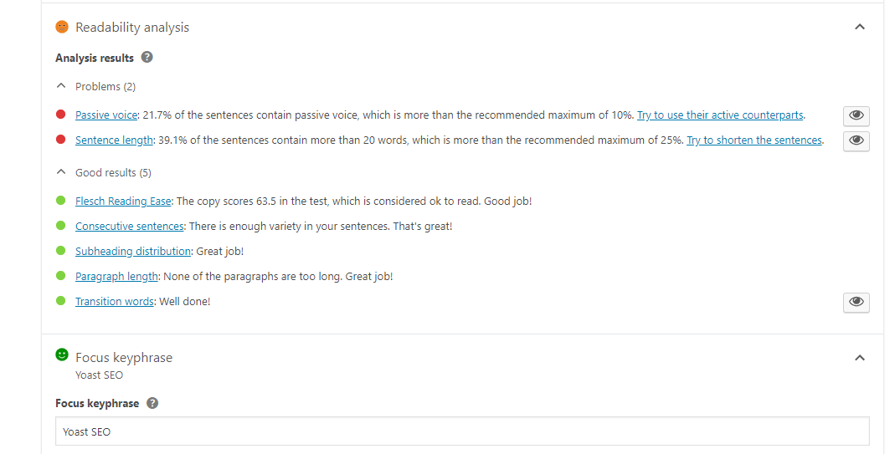Click the green focus keyphrase smiley icon
The height and width of the screenshot is (454, 895).
click(x=62, y=355)
